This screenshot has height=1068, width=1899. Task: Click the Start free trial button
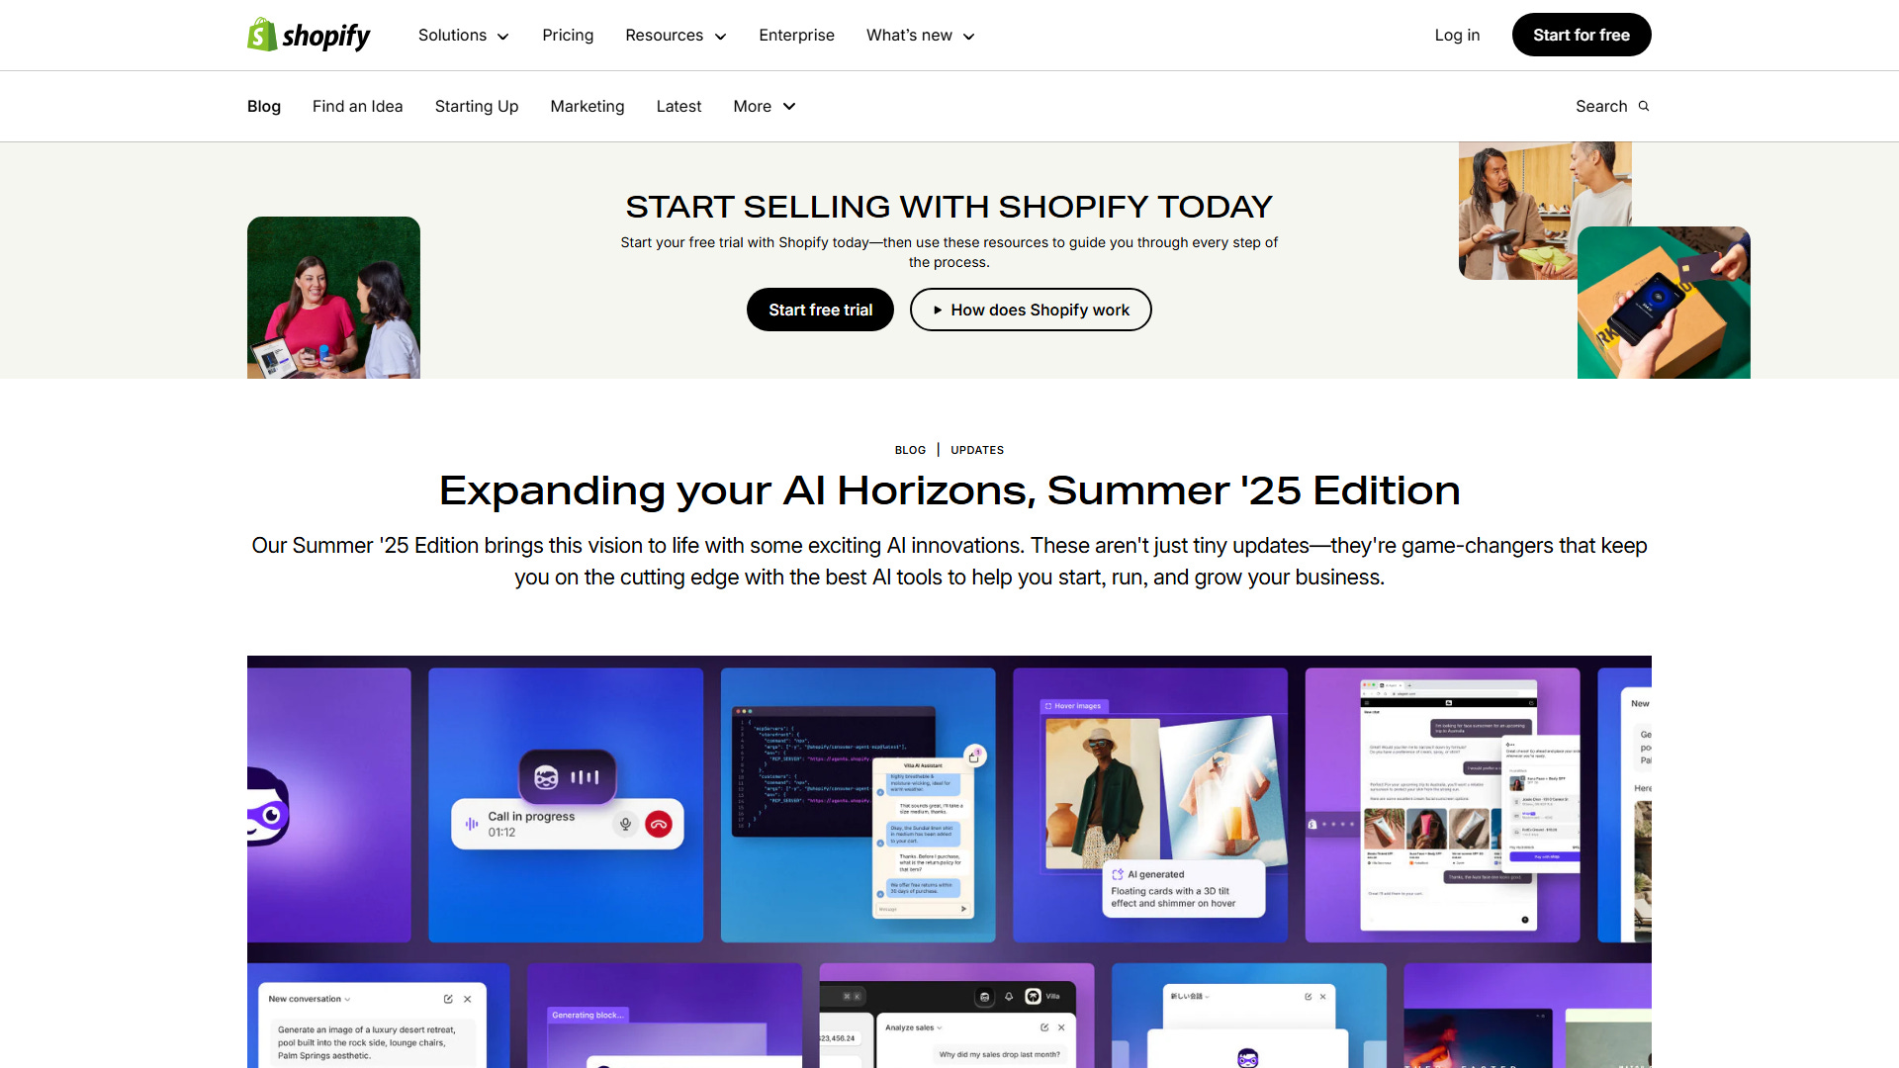(820, 310)
